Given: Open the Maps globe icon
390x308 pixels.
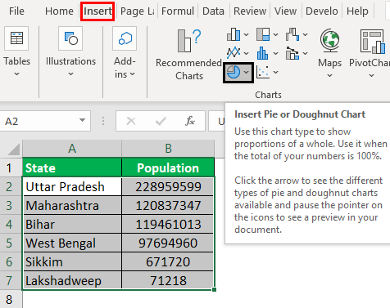Looking at the screenshot, I should (x=330, y=41).
